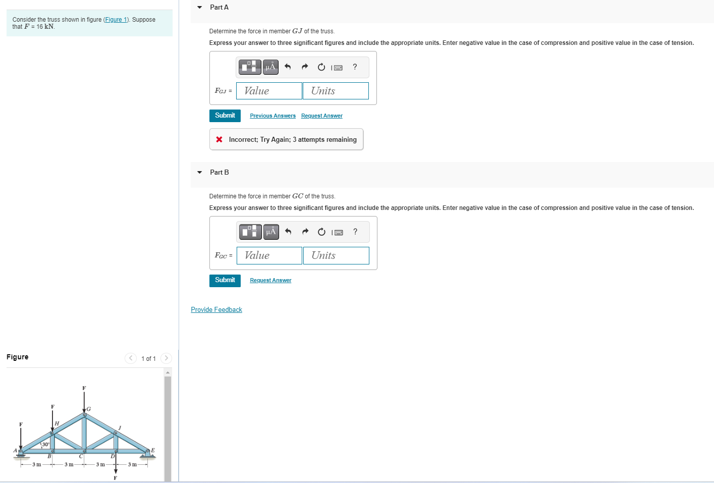Open the Figure 1 link in the problem statement
Image resolution: width=714 pixels, height=483 pixels.
tap(116, 20)
